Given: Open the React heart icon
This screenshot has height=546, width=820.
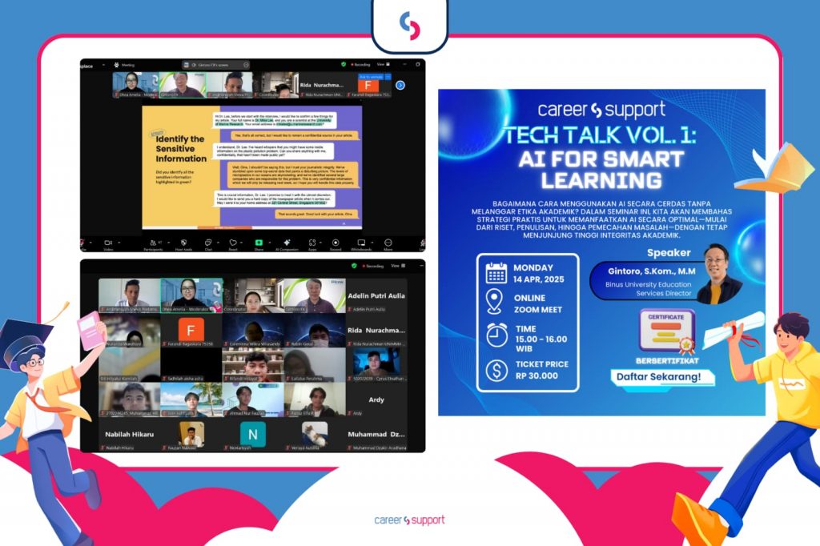Looking at the screenshot, I should [x=233, y=243].
